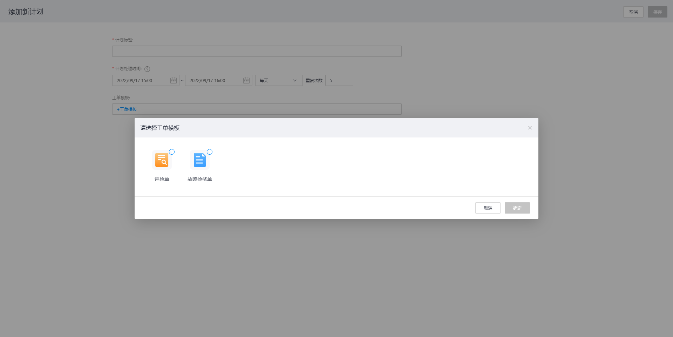The image size is (673, 337).
Task: Click the start time field 2022/09/17 15:00
Action: [140, 81]
